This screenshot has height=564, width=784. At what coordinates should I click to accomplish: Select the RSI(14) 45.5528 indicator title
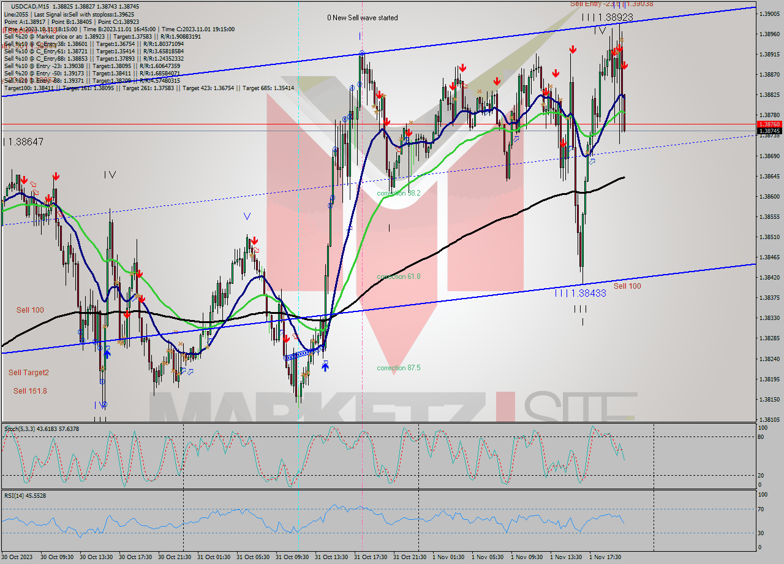click(x=25, y=495)
